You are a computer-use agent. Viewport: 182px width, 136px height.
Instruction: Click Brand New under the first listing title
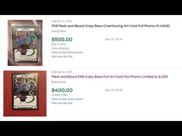coord(59,31)
